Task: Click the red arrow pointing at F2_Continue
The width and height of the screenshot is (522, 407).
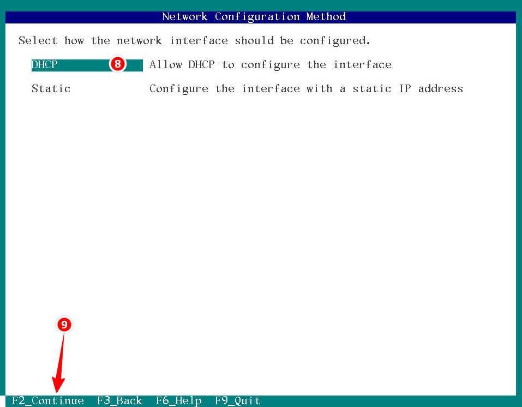Action: pos(59,362)
